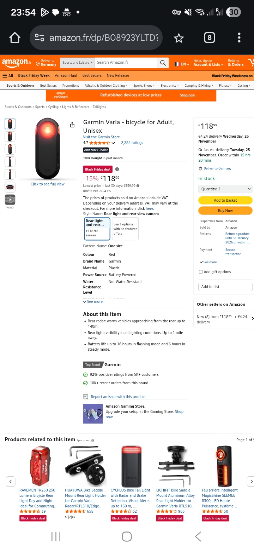Bookmark the page with the star icon

[x=179, y=38]
